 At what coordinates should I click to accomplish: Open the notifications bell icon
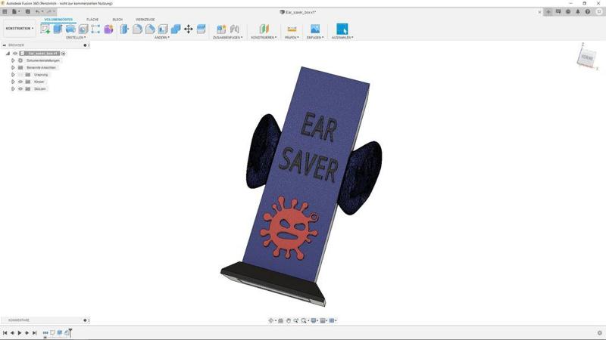[x=578, y=12]
